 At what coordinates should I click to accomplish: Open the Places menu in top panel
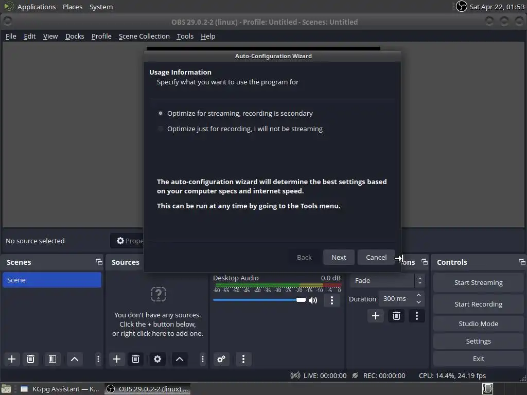click(x=73, y=7)
